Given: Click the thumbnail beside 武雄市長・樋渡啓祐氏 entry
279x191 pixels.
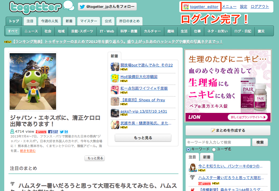Looking at the screenshot, I should point(115,125).
